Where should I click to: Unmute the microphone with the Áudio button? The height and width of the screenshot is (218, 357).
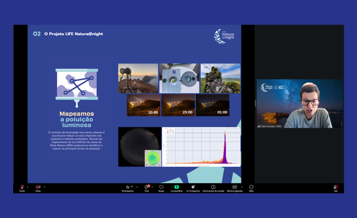pos(22,187)
